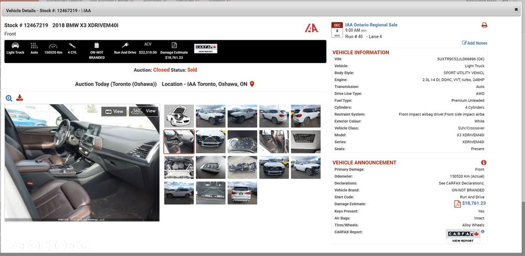
Task: Click the See CARFAX Declarations text
Action: [461, 184]
